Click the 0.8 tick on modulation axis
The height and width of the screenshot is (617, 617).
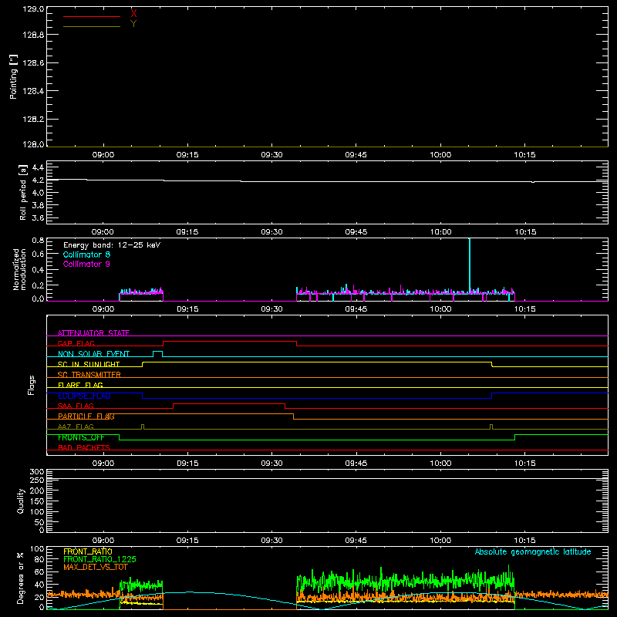[x=38, y=241]
